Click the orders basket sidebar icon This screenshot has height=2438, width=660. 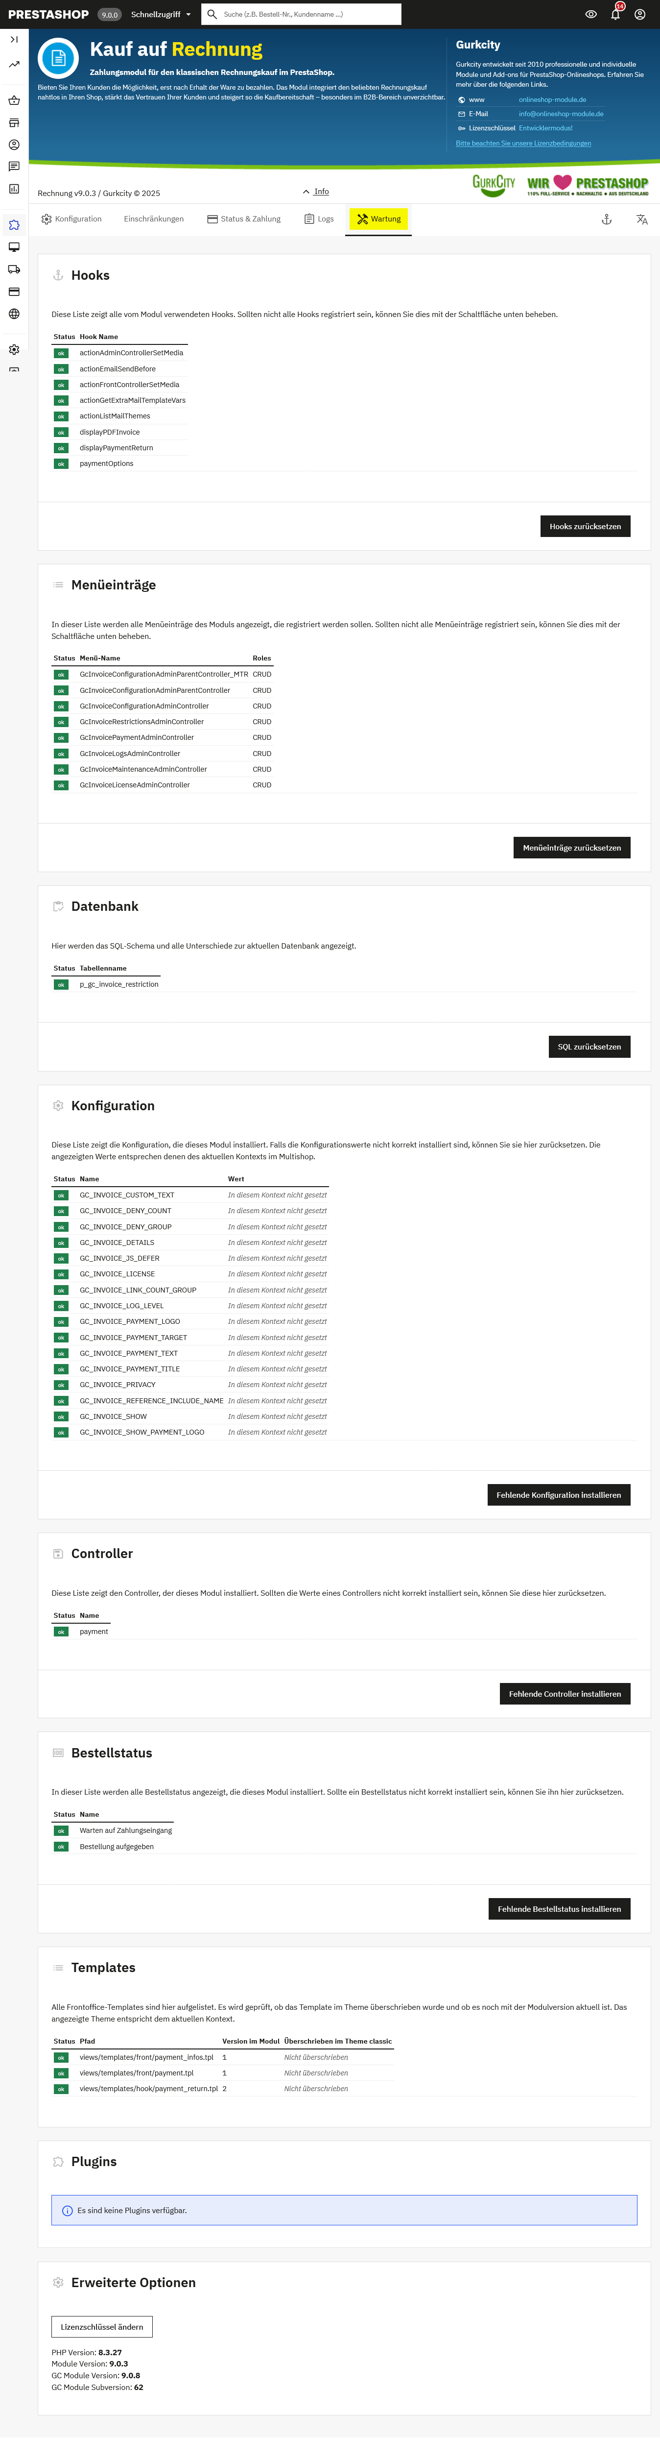click(14, 100)
